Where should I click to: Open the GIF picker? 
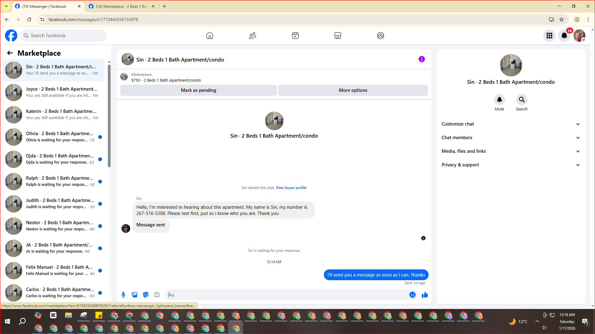157,295
